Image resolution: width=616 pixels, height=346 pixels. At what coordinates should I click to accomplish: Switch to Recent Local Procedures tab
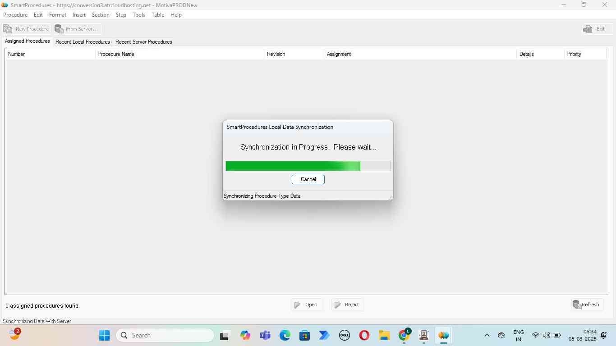[83, 42]
